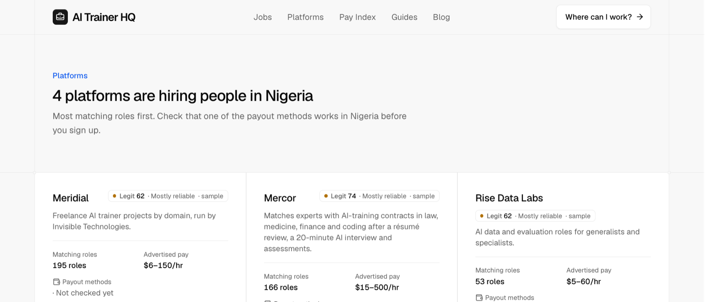
Task: Click the orange dot in Meridial's Legit badge
Action: pos(115,196)
